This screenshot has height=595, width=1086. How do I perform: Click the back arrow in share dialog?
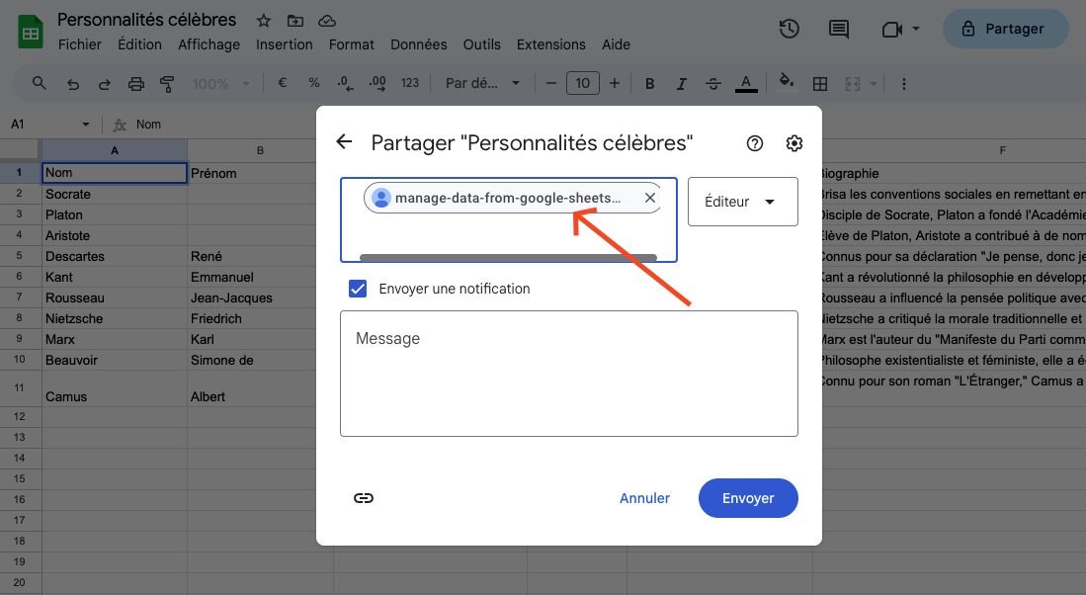344,142
